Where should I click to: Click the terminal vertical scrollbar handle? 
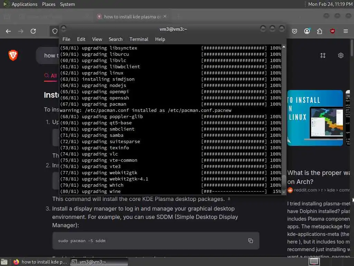pyautogui.click(x=284, y=182)
